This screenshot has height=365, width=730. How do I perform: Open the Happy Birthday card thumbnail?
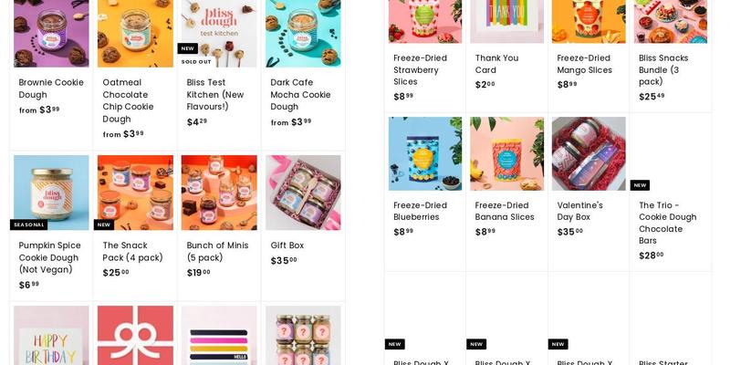pos(51,335)
